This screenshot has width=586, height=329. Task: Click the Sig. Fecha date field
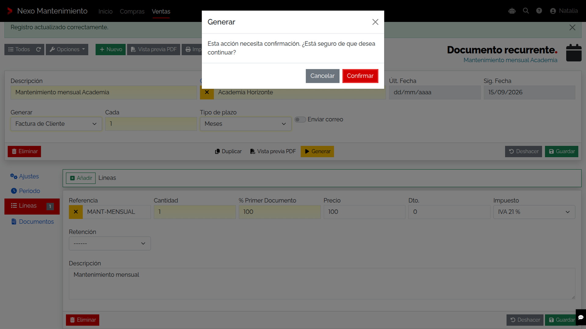tap(529, 92)
